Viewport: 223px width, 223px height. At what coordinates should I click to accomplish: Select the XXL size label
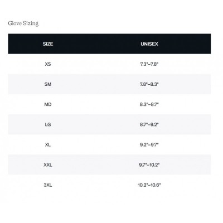tap(48, 165)
